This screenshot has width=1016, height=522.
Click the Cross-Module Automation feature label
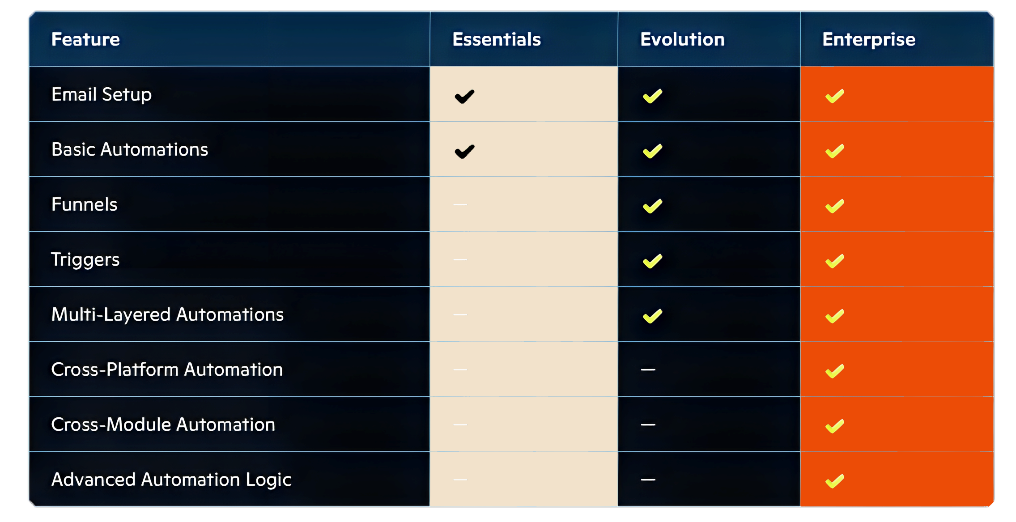pos(163,424)
